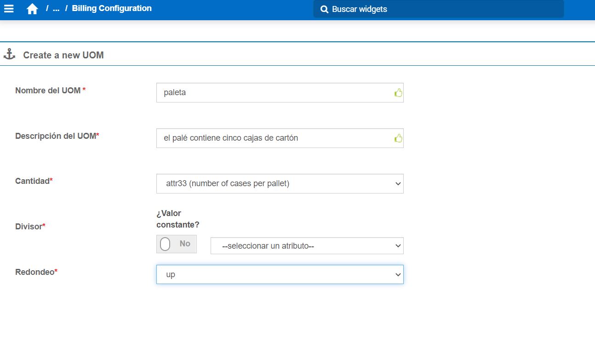Focus the Nombre del UOM text field
This screenshot has width=595, height=353.
pos(274,93)
